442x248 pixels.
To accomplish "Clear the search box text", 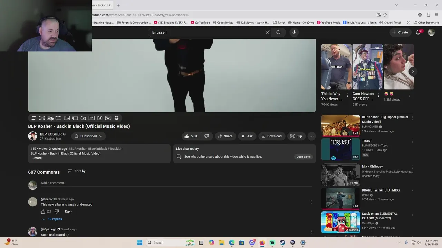I will [267, 32].
